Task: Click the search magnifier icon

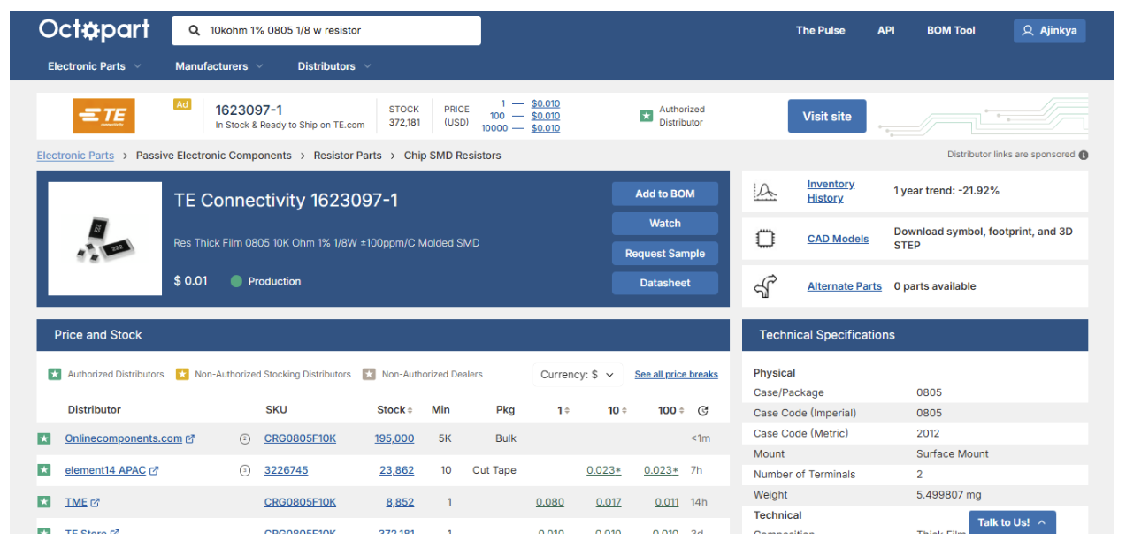Action: [x=194, y=30]
